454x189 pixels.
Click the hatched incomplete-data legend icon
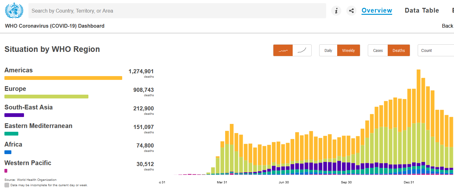7,185
